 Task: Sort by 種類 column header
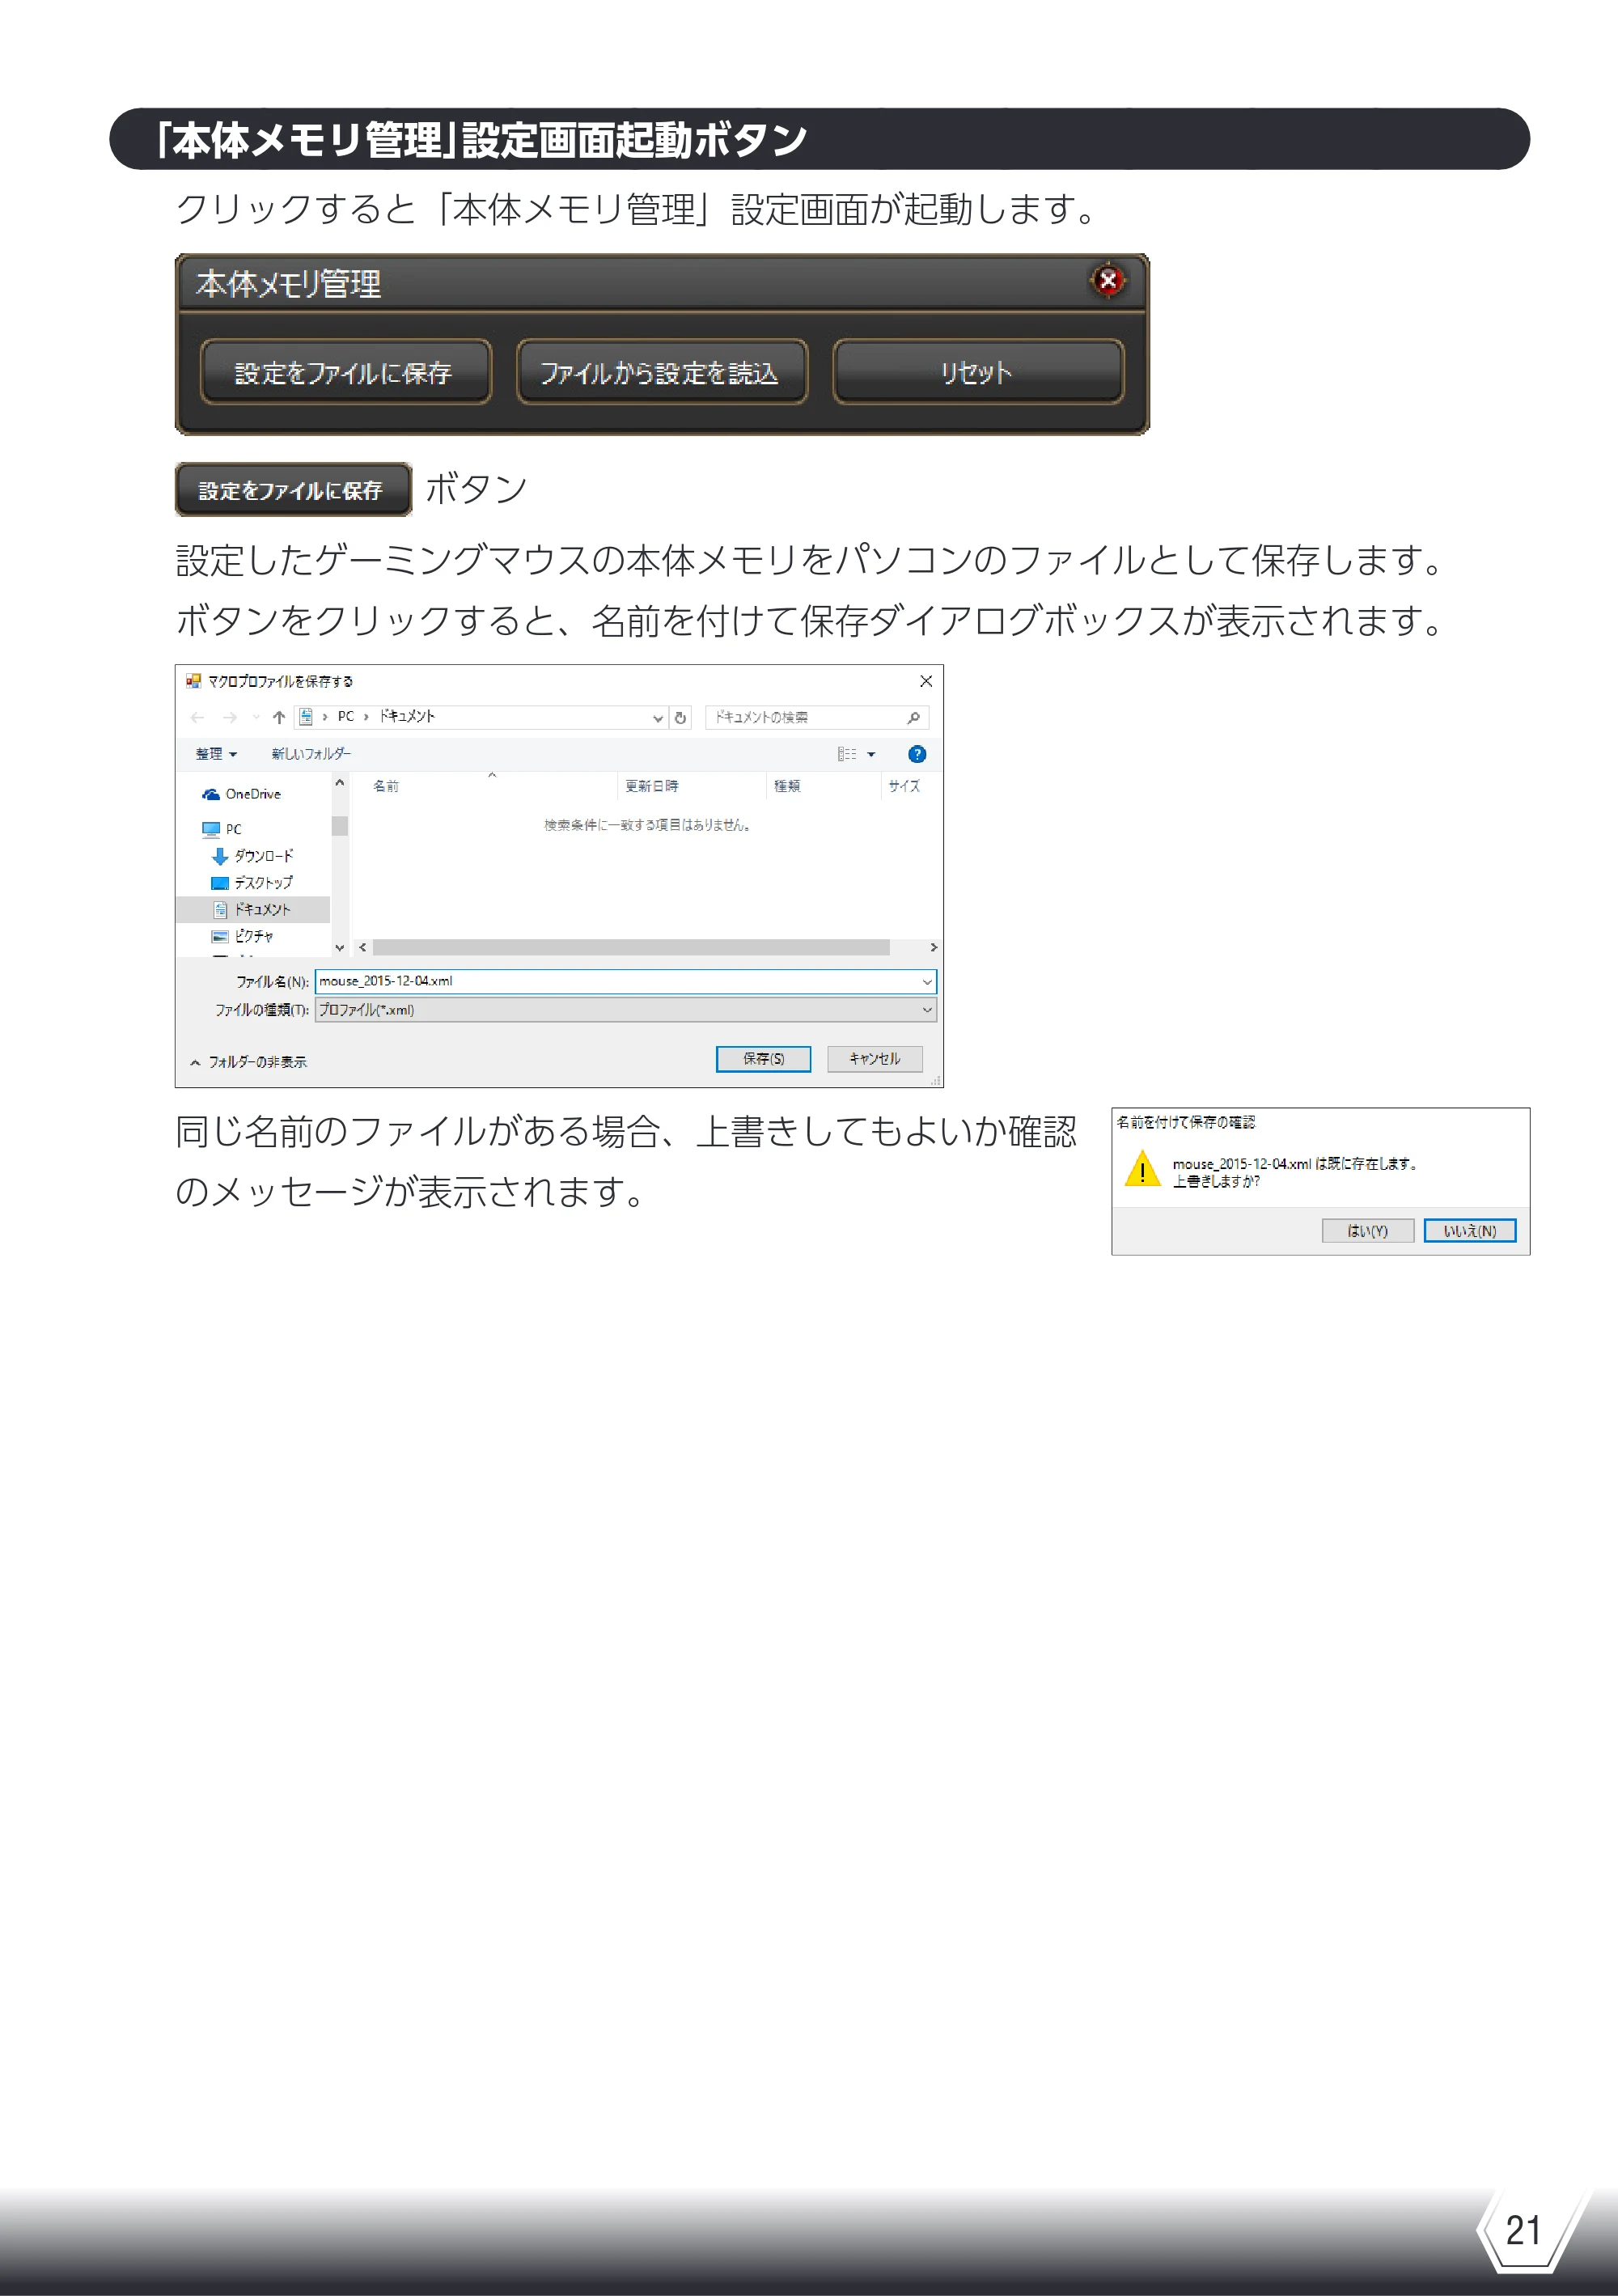pyautogui.click(x=787, y=786)
